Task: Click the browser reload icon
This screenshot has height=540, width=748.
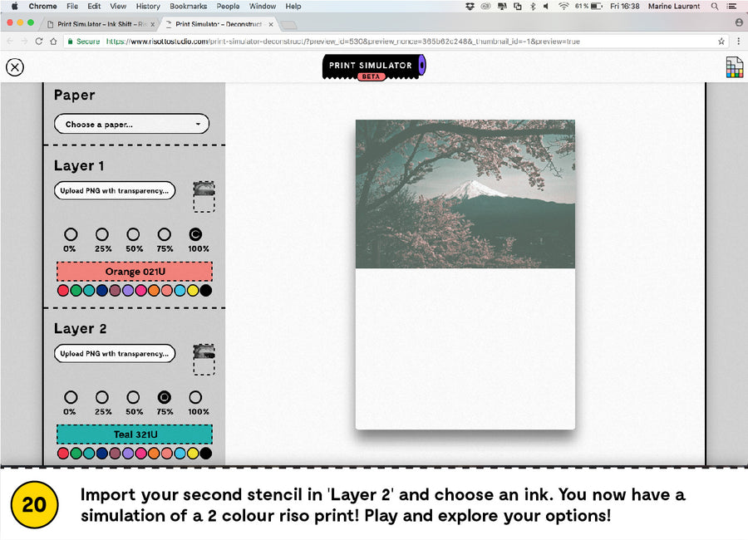Action: coord(39,42)
